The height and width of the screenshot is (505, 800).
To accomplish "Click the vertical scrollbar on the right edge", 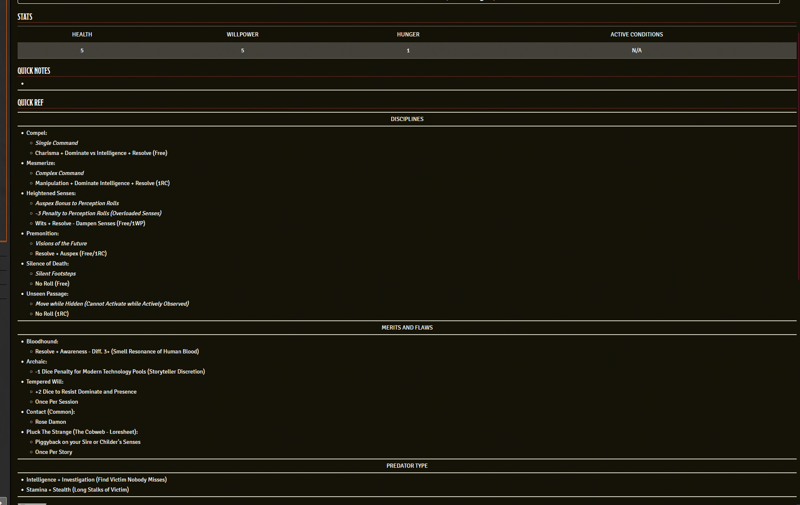I will click(798, 167).
